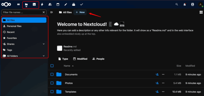Image resolution: width=204 pixels, height=96 pixels.
Task: Click the 5.4 MB size value
Action: click(177, 83)
